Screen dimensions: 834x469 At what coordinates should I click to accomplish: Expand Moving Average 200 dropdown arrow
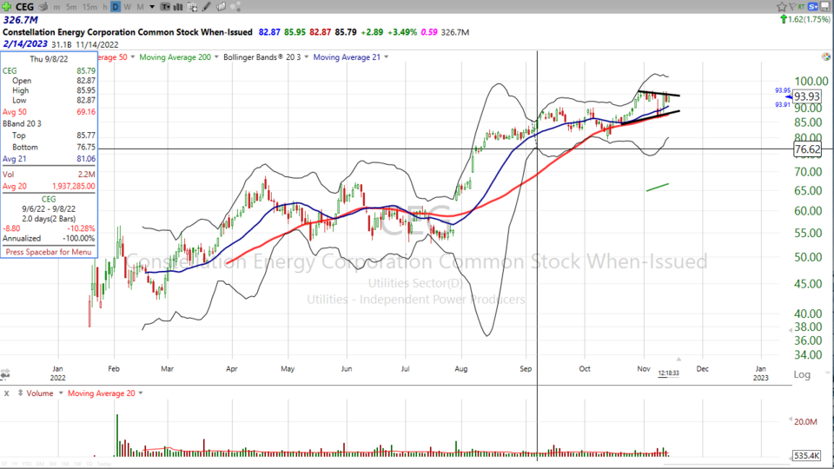(216, 57)
